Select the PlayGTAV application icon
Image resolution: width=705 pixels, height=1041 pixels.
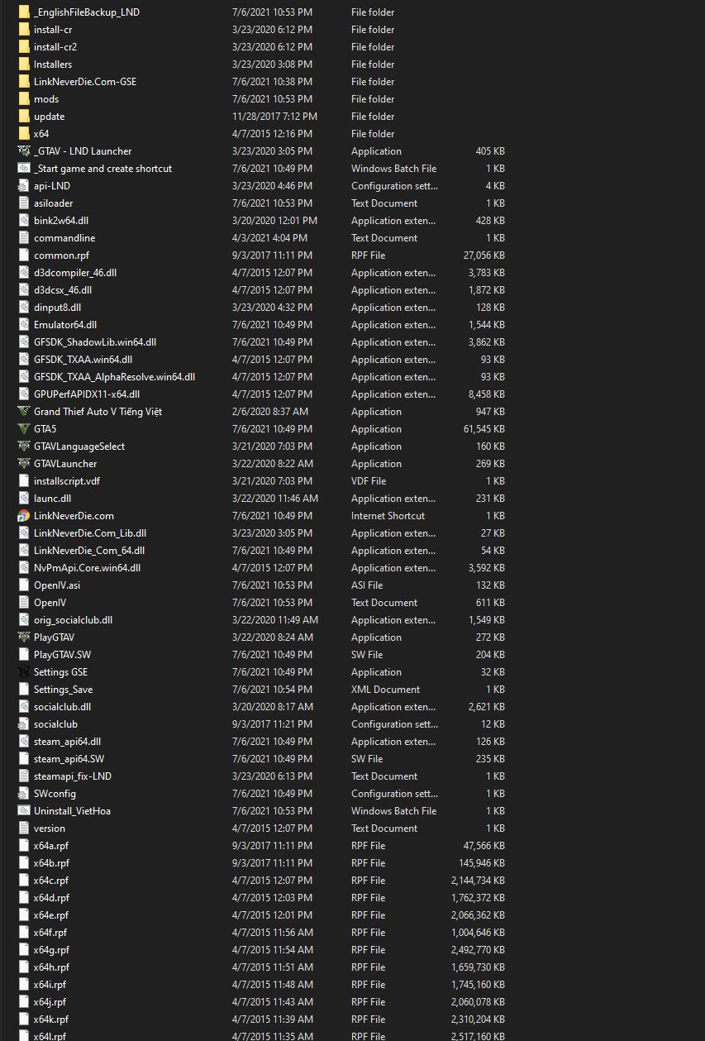24,637
